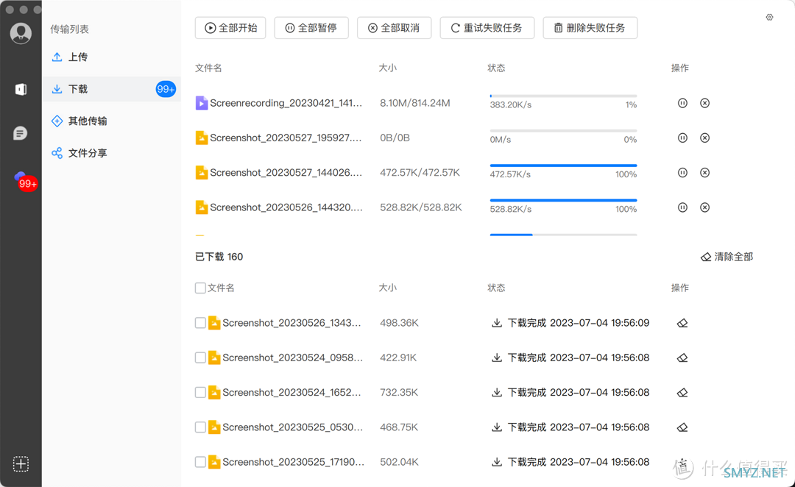The height and width of the screenshot is (487, 795).
Task: Select the 下载 download list
Action: click(111, 89)
